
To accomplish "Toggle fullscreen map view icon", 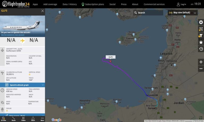I will pos(201,29).
